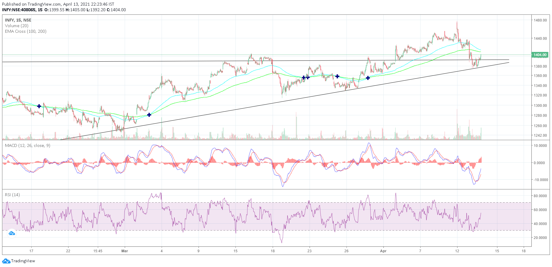
Task: Click the EMA cross marker before the 4 date
Action: tap(149, 115)
